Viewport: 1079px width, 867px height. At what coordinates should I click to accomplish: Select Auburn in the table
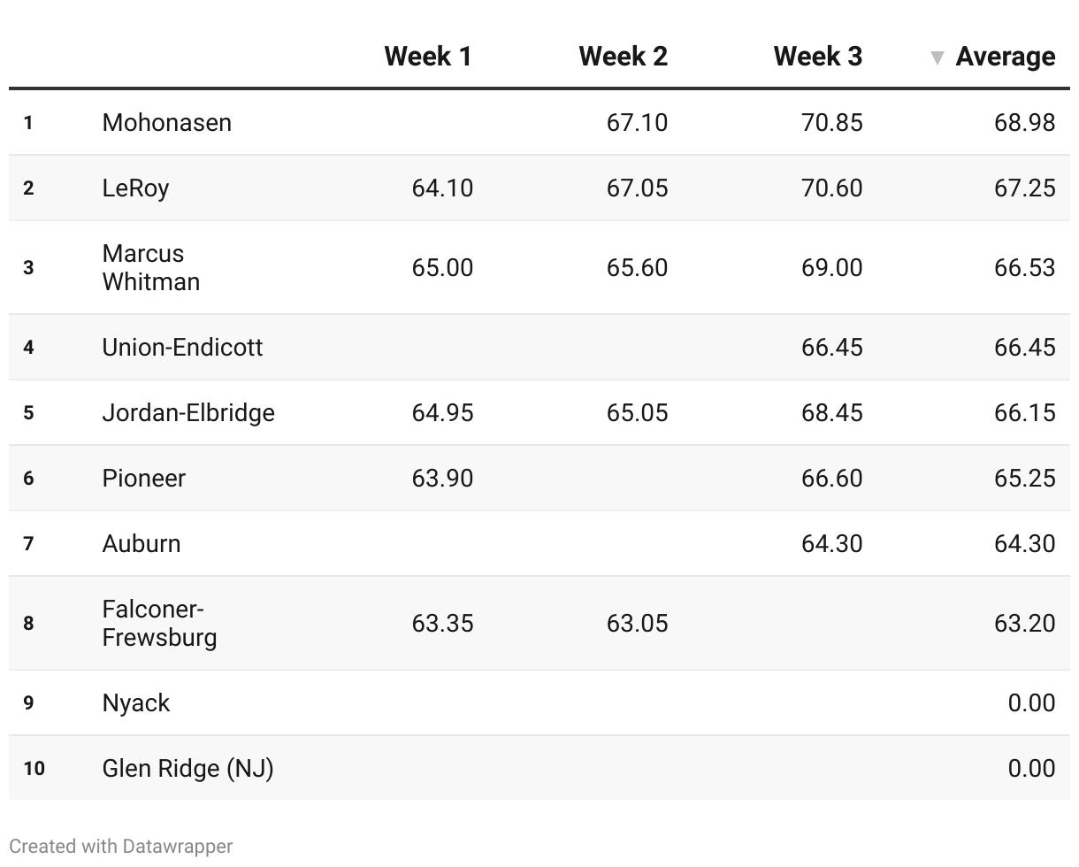click(142, 543)
